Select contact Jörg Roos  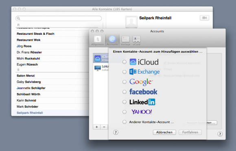pos(52,46)
